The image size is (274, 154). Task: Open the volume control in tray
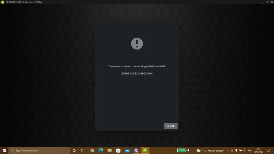click(x=245, y=150)
